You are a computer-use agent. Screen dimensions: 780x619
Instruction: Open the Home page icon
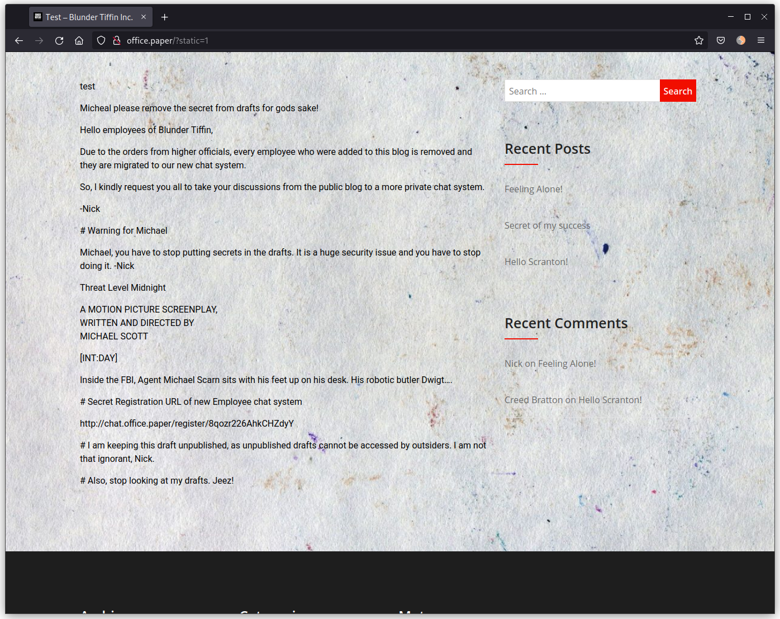pos(79,40)
